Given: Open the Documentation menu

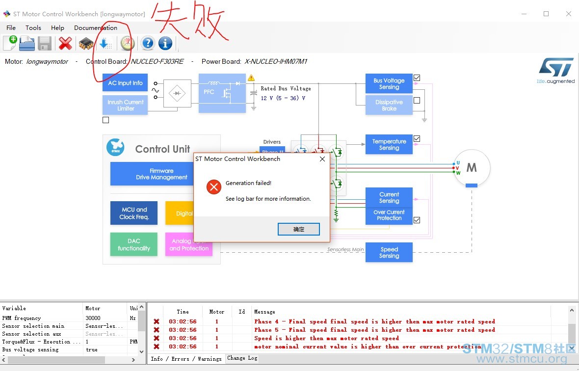Looking at the screenshot, I should (96, 27).
